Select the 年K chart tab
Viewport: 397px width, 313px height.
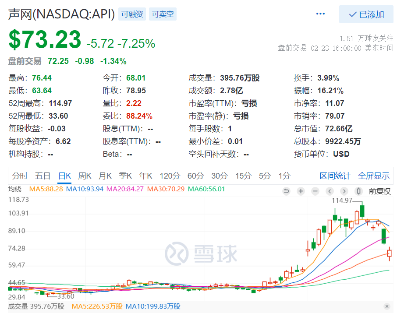[145, 176]
